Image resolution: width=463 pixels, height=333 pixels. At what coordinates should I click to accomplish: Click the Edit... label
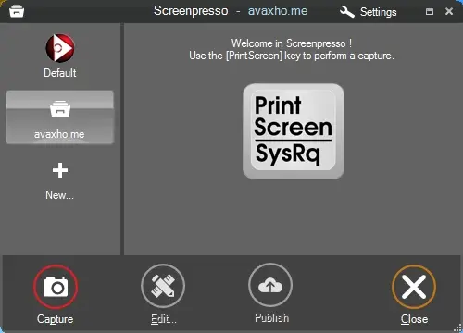(x=164, y=319)
